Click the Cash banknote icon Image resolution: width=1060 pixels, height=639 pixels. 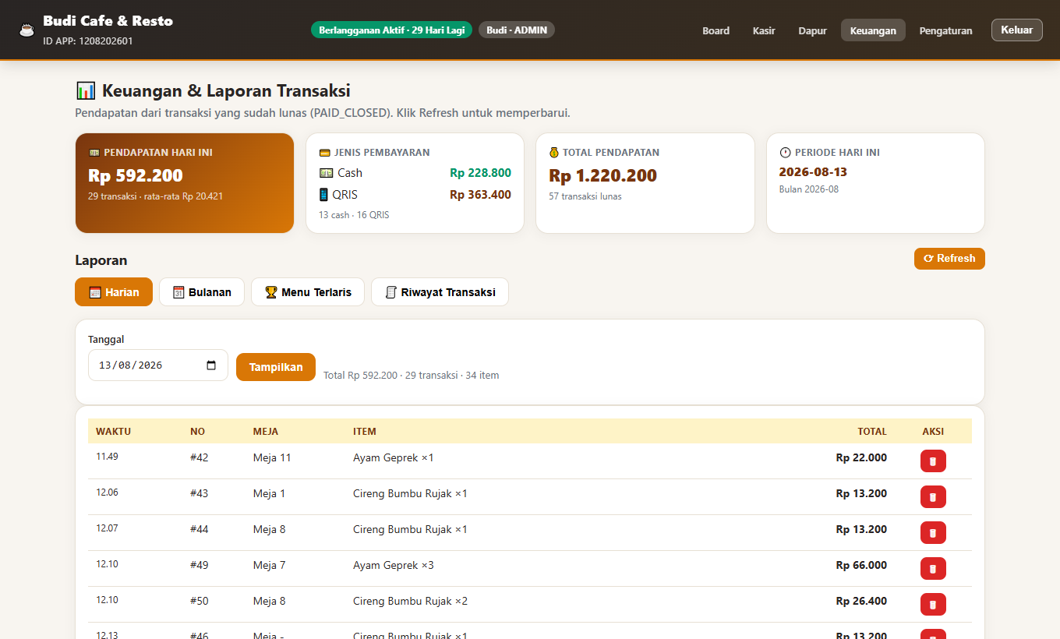tap(326, 173)
